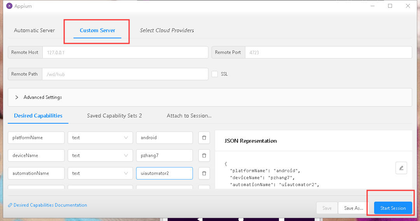Delete the automationName capability row
Screen dimensions: 420x221
(x=204, y=173)
